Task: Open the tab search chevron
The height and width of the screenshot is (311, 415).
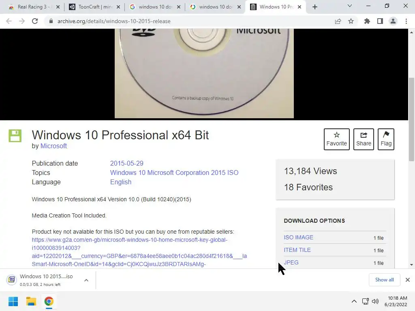Action: point(350,6)
